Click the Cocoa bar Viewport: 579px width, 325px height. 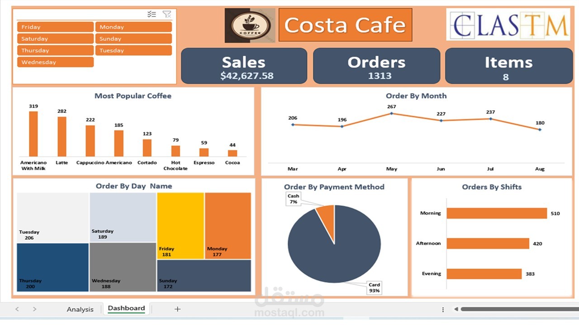233,153
